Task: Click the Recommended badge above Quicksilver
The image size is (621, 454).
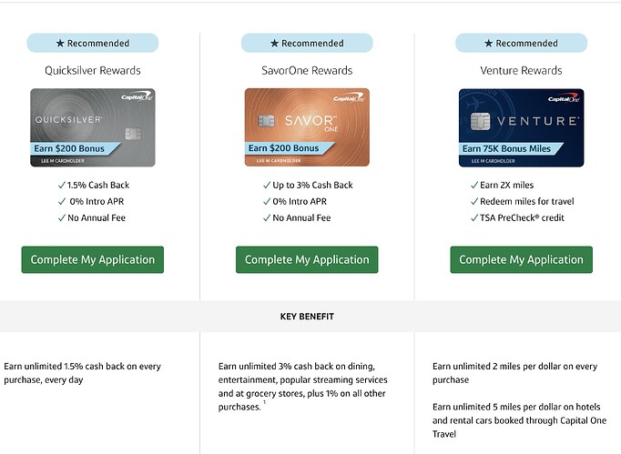Action: click(93, 43)
